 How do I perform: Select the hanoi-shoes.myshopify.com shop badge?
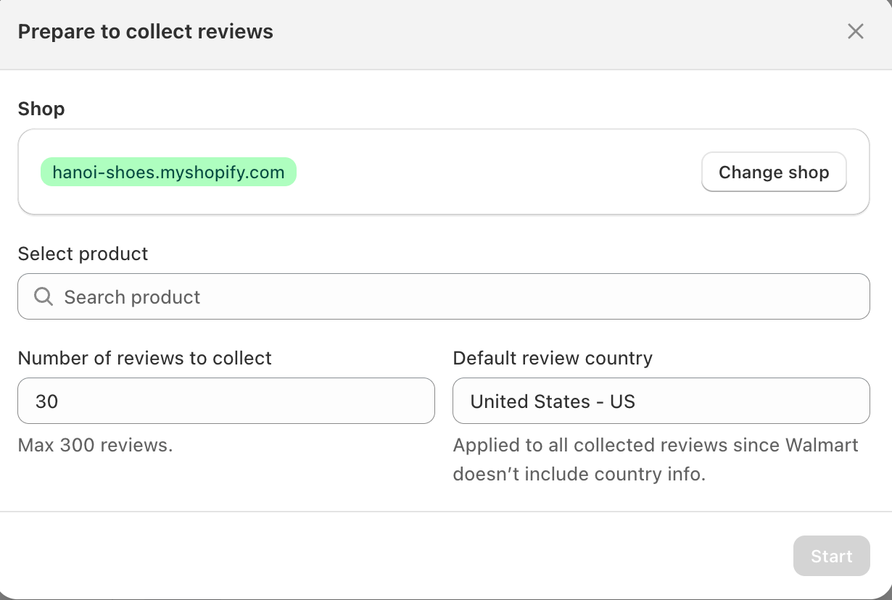coord(168,172)
